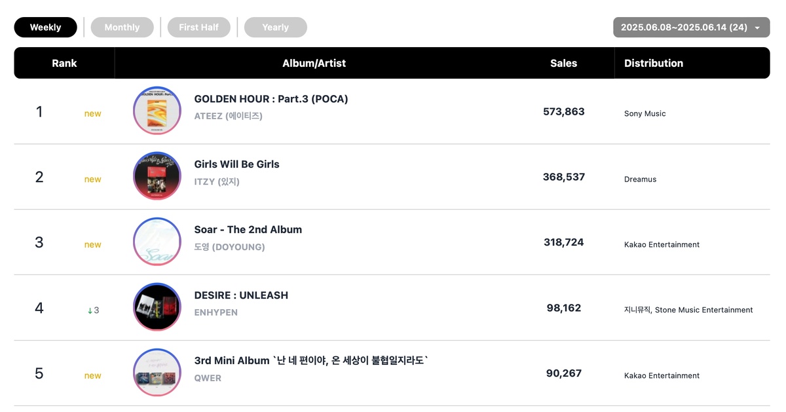Click the ATEEZ artist name

point(228,116)
